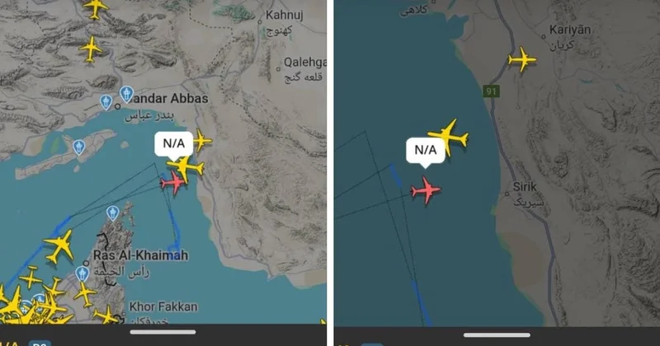Click the topmost yellow plane on the left map
Image resolution: width=660 pixels, height=346 pixels.
click(96, 7)
